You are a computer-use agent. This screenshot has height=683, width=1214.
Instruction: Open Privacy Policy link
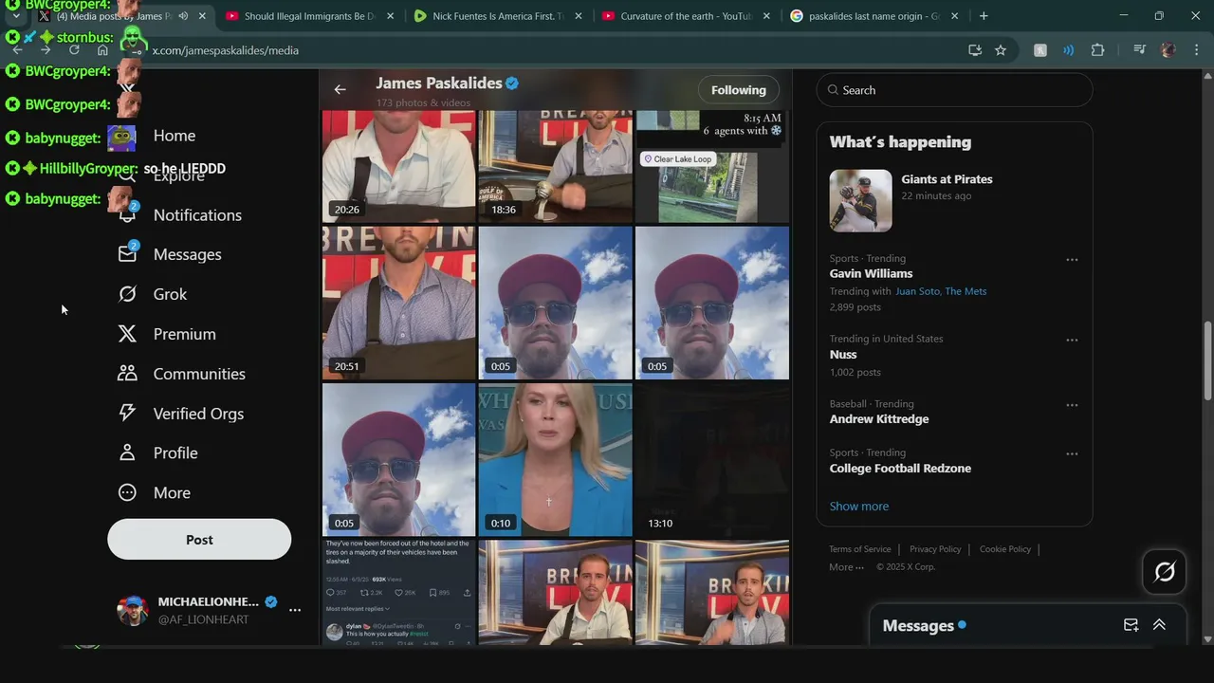[x=935, y=549]
